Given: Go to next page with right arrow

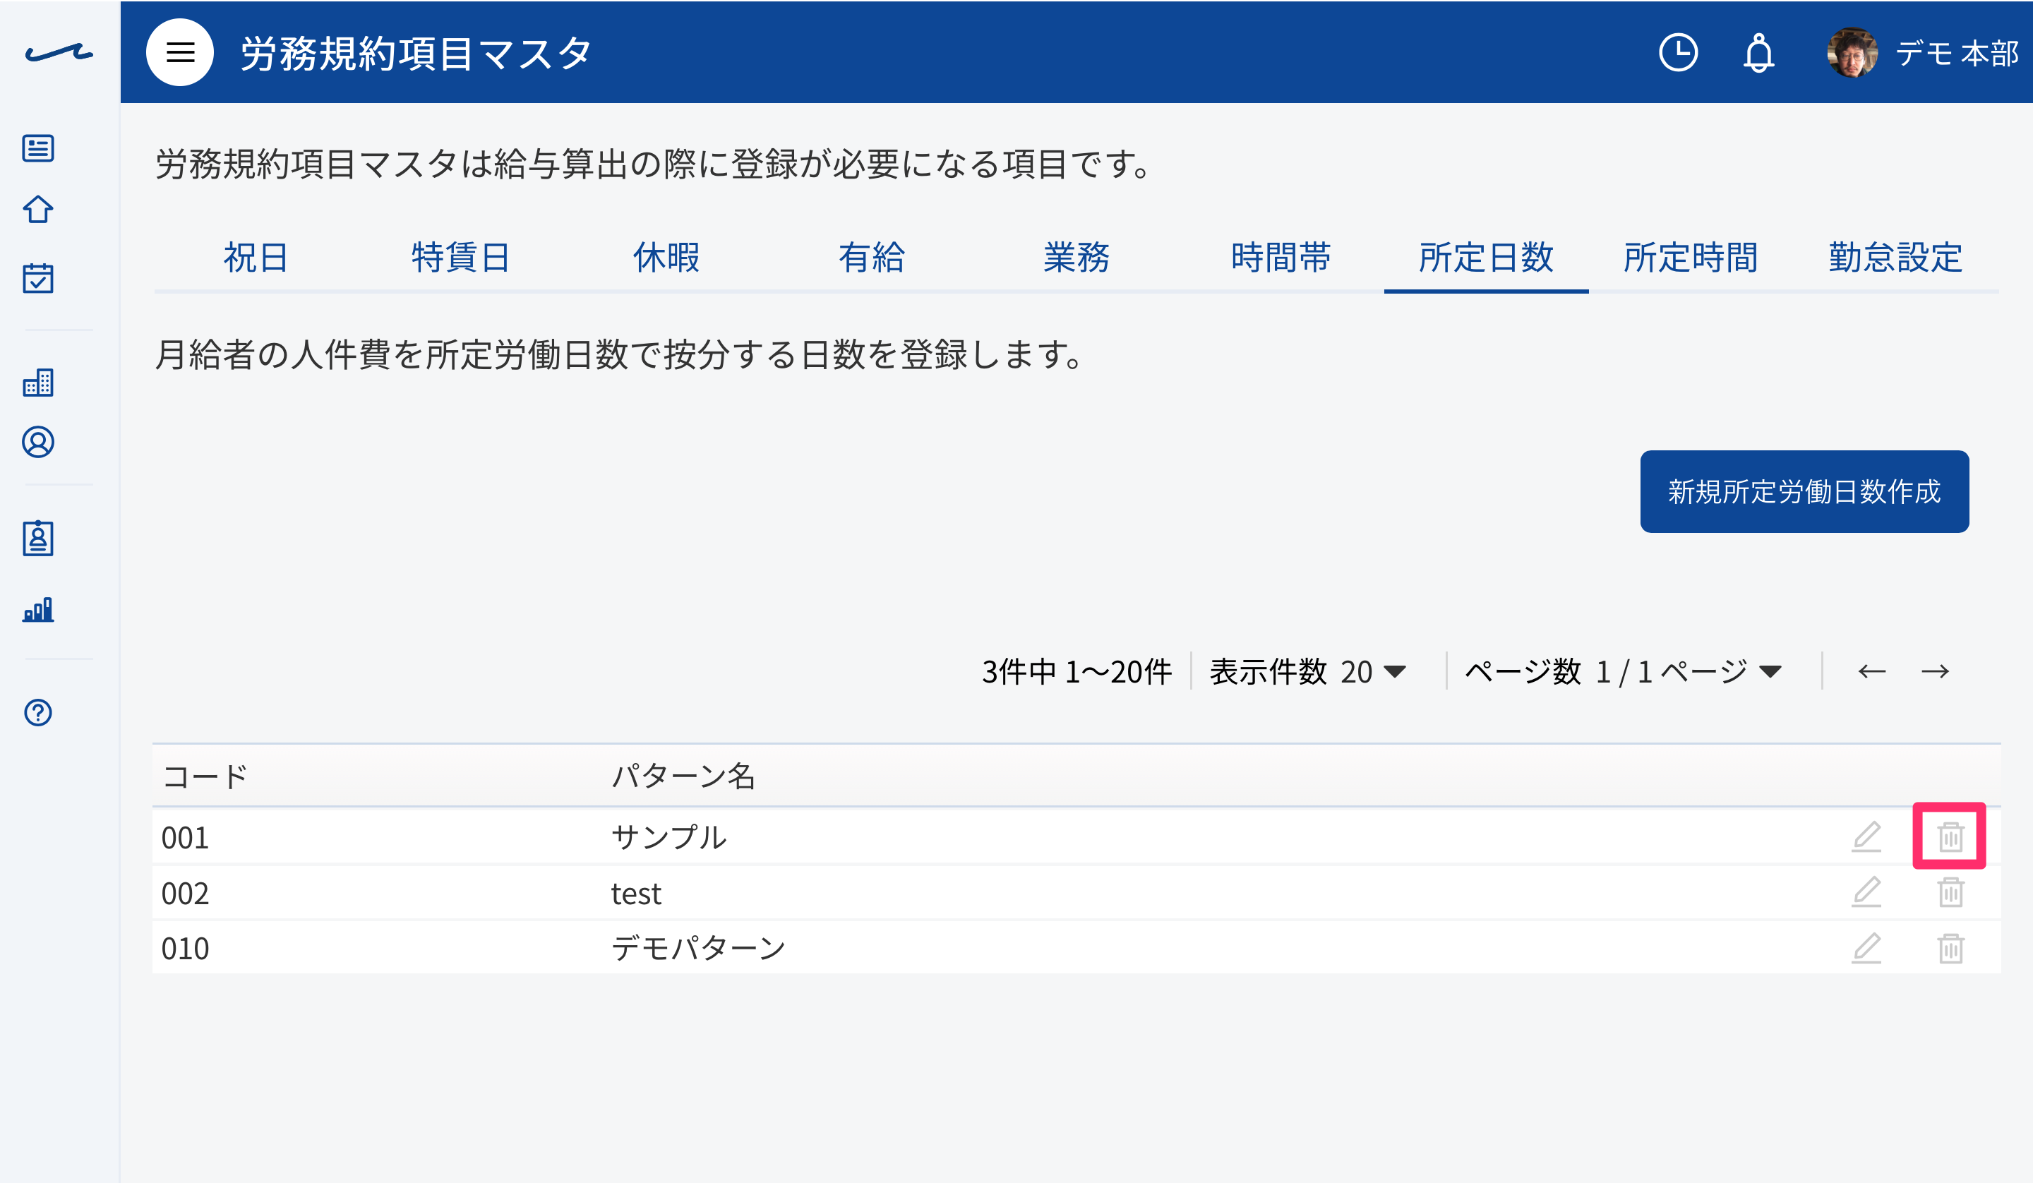Looking at the screenshot, I should click(1936, 671).
